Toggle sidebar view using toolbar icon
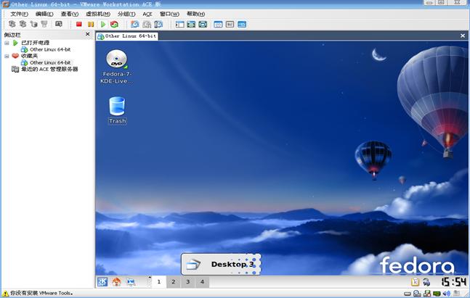The width and height of the screenshot is (470, 298). (x=180, y=24)
